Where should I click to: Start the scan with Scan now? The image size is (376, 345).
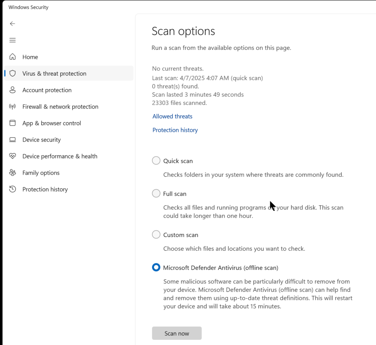[177, 333]
